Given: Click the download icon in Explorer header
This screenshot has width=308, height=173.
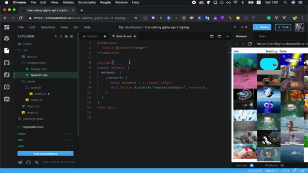Looking at the screenshot, I should (56, 37).
